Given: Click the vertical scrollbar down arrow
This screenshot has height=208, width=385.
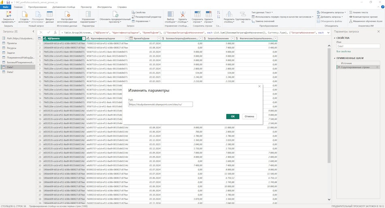Looking at the screenshot, I should (329, 200).
